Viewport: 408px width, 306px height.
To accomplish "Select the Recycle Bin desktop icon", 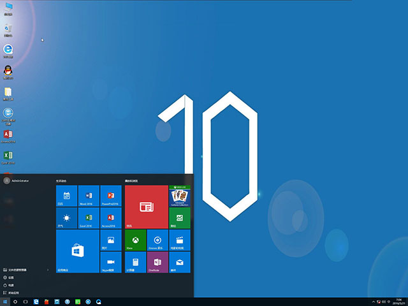I will [x=8, y=31].
